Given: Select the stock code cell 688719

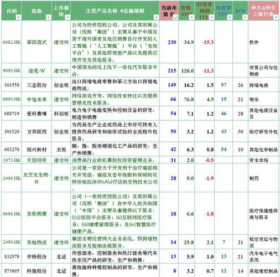Looking at the screenshot, I should pos(12,114).
